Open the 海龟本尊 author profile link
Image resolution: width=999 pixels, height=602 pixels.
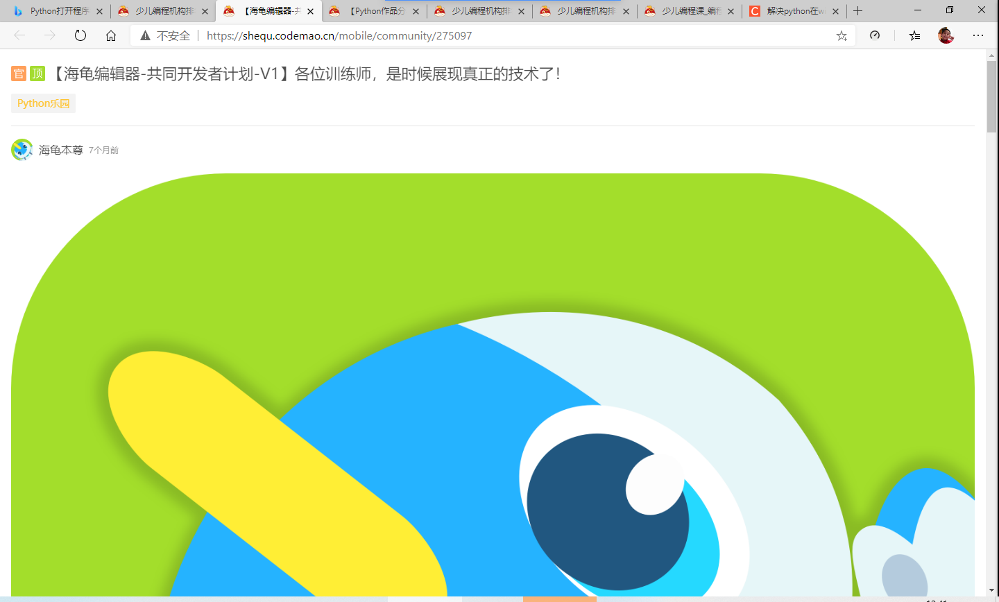coord(61,150)
